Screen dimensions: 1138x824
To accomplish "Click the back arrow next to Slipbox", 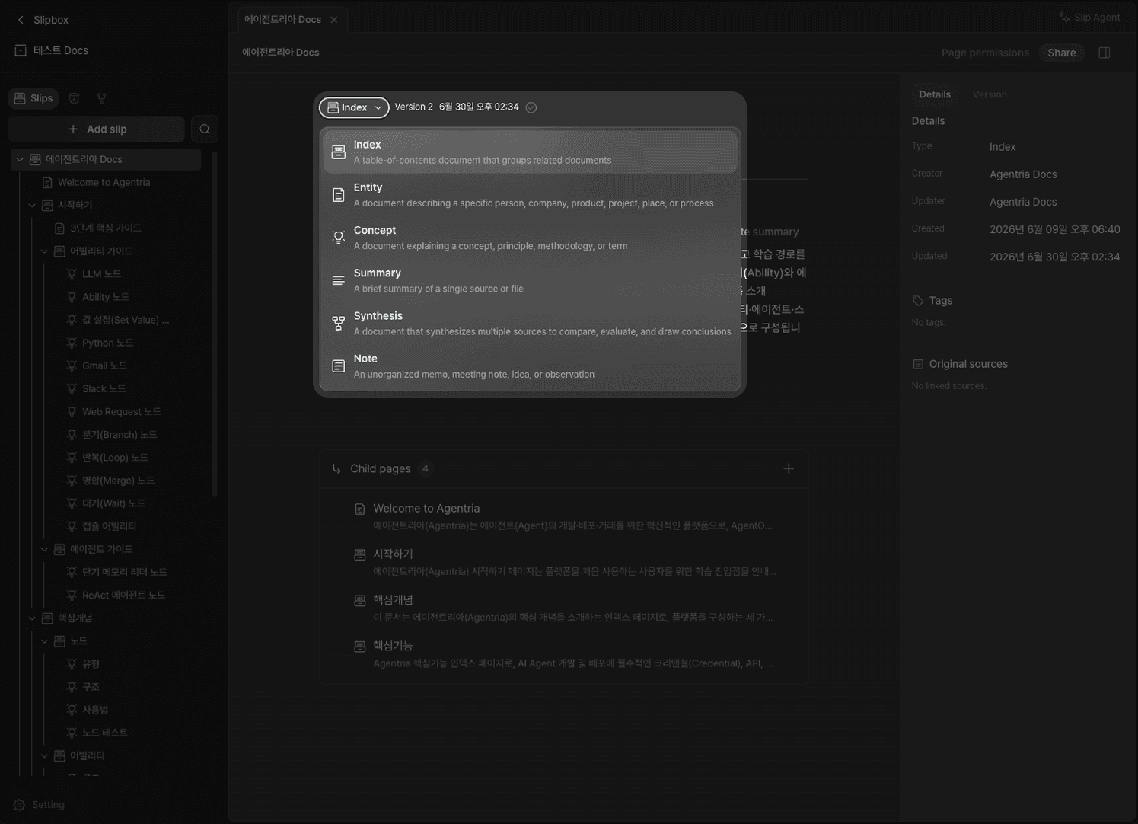I will pyautogui.click(x=21, y=20).
